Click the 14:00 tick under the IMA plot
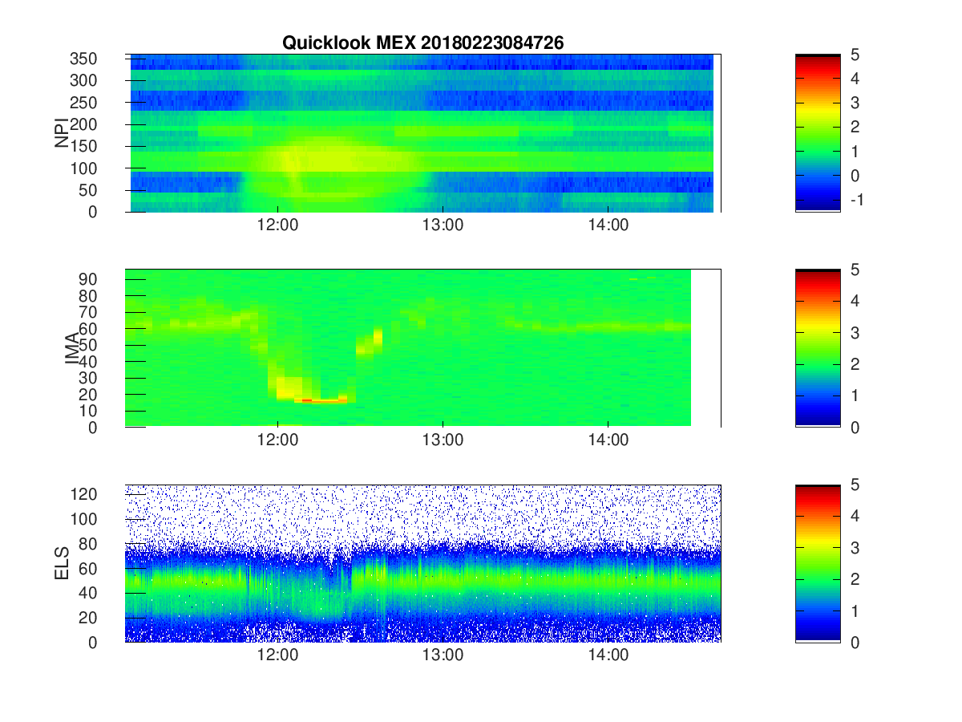Screen dimensions: 962x722 [608, 440]
